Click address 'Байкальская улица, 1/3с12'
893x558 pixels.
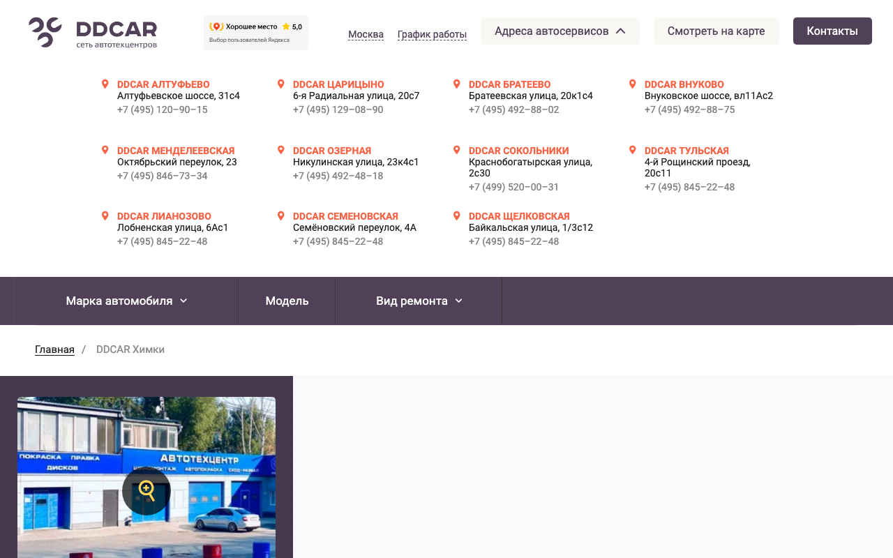tap(531, 227)
